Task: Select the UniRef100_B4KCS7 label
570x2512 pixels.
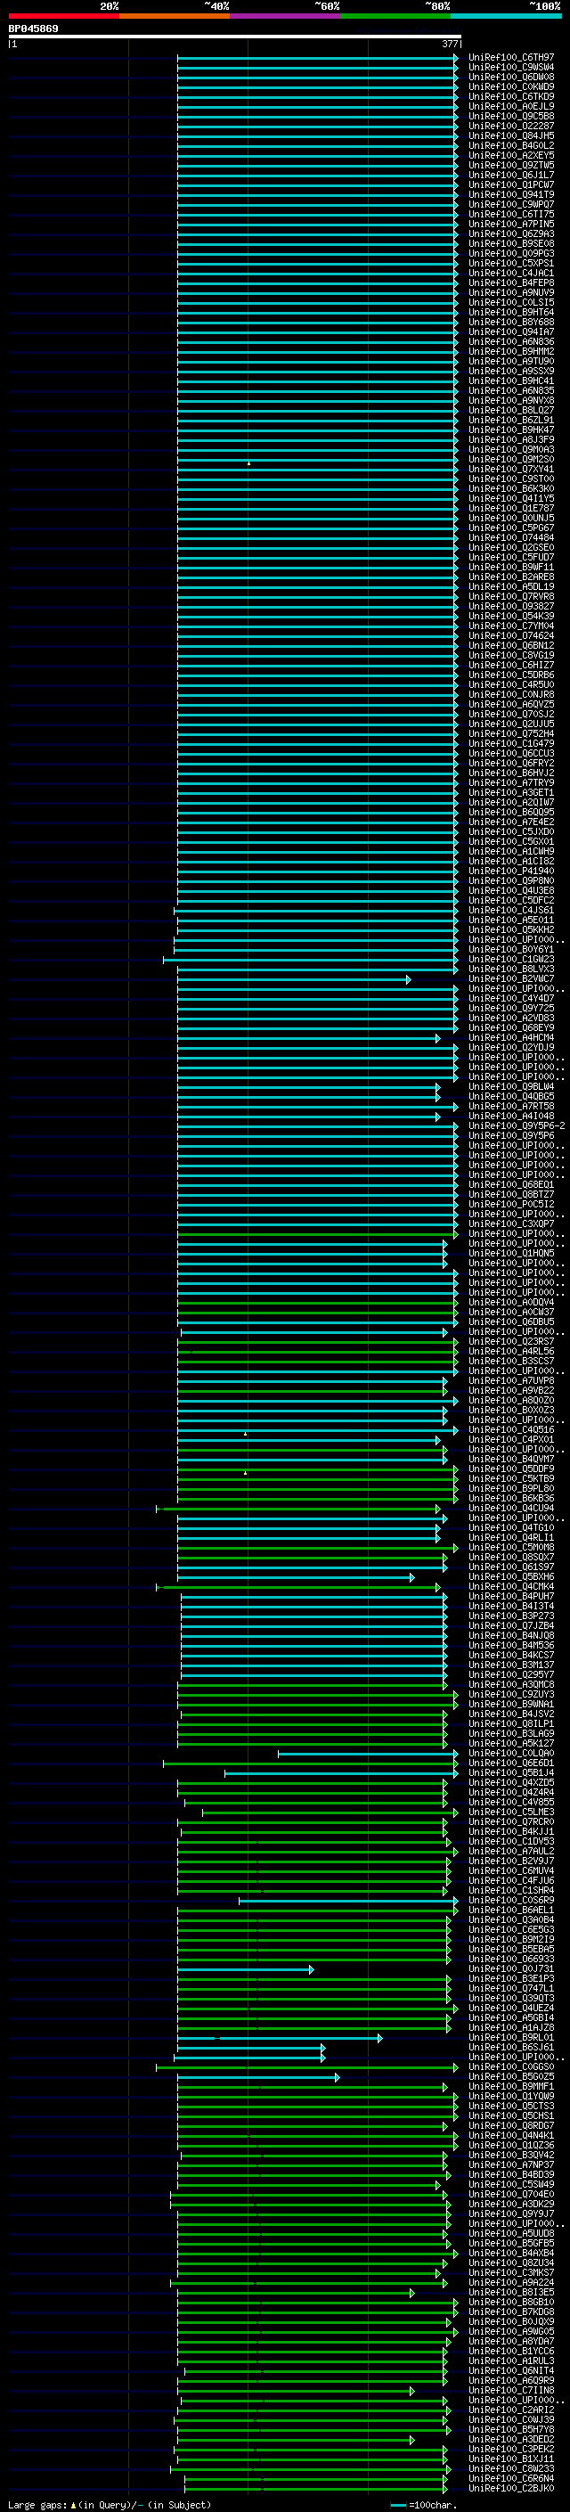Action: [x=510, y=1655]
